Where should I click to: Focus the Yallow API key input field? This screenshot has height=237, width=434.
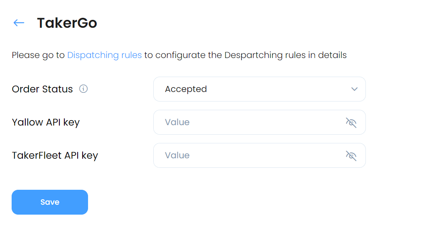coord(259,122)
